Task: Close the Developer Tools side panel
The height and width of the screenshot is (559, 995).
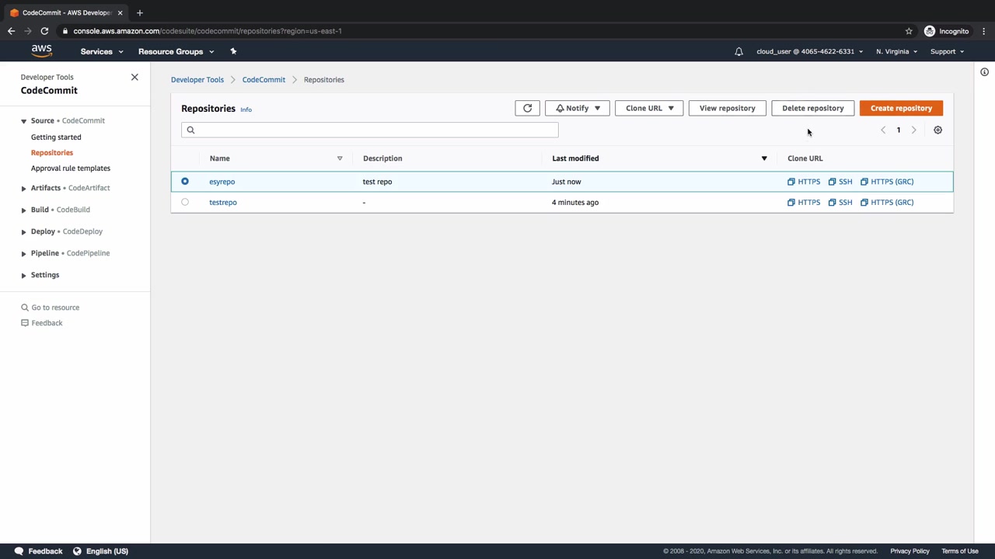Action: coord(134,77)
